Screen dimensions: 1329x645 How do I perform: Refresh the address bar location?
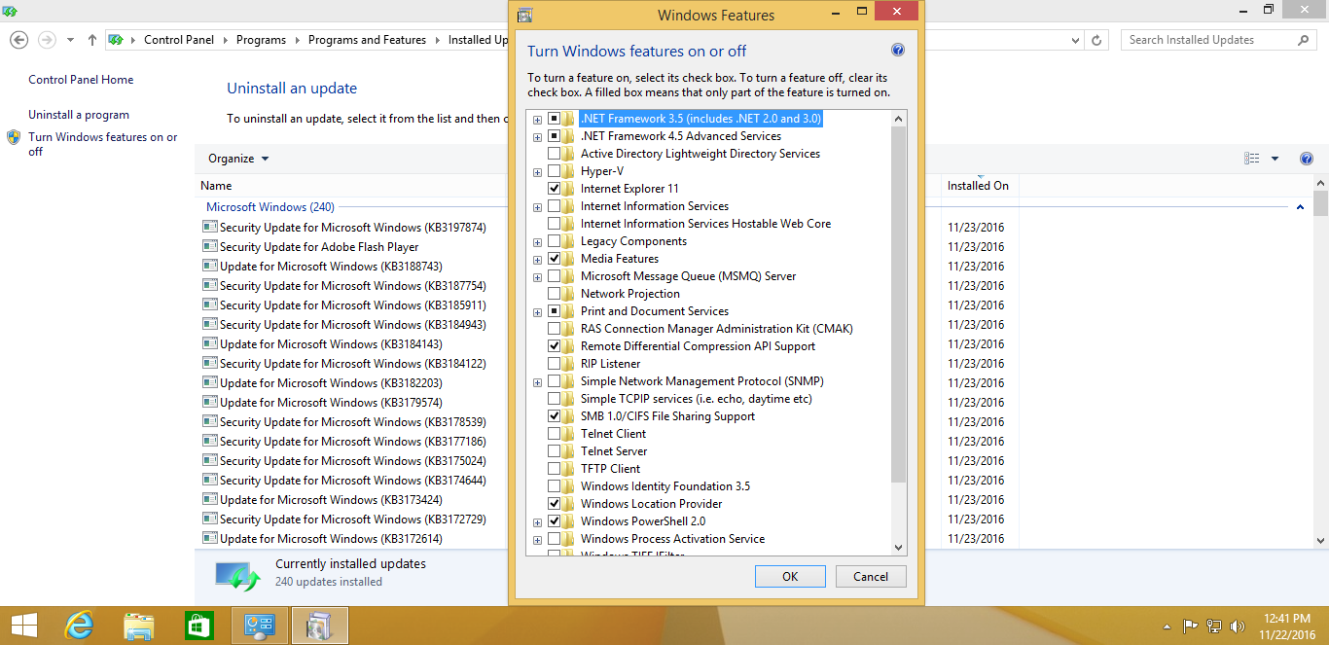(x=1097, y=40)
